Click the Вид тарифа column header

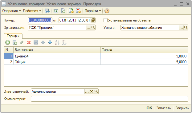click(57, 50)
